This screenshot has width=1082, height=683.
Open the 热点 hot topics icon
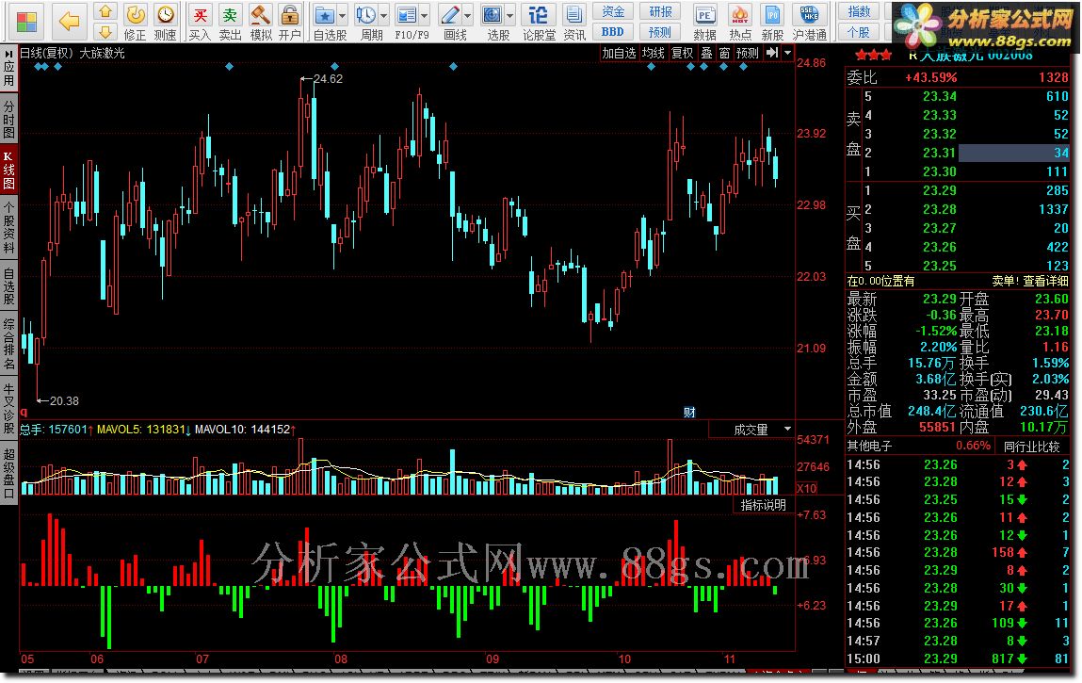tap(740, 22)
